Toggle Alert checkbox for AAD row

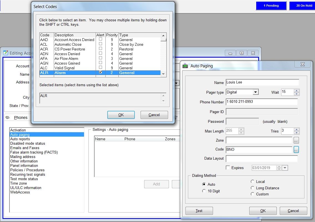pos(100,39)
